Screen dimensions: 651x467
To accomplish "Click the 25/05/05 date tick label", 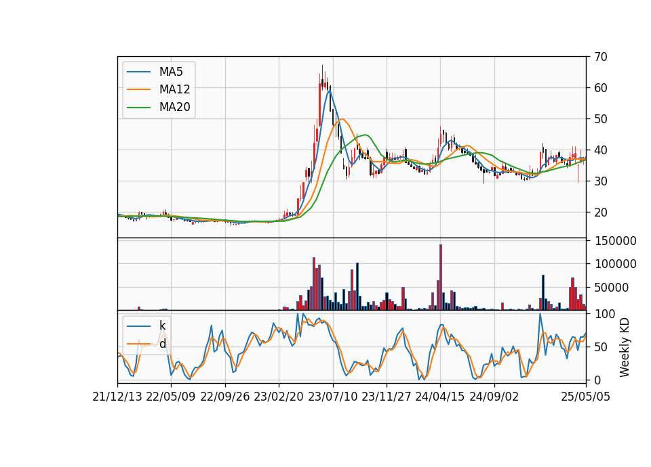I will (x=586, y=397).
